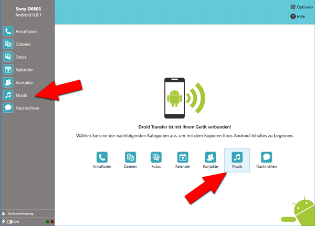
Task: Click the Hilfe text link
Action: point(301,17)
